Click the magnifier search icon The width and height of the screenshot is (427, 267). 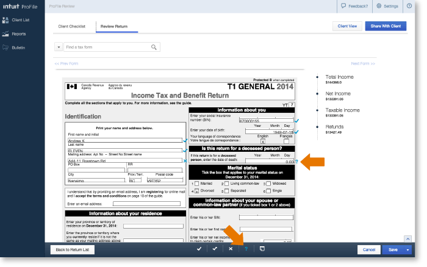tap(154, 47)
